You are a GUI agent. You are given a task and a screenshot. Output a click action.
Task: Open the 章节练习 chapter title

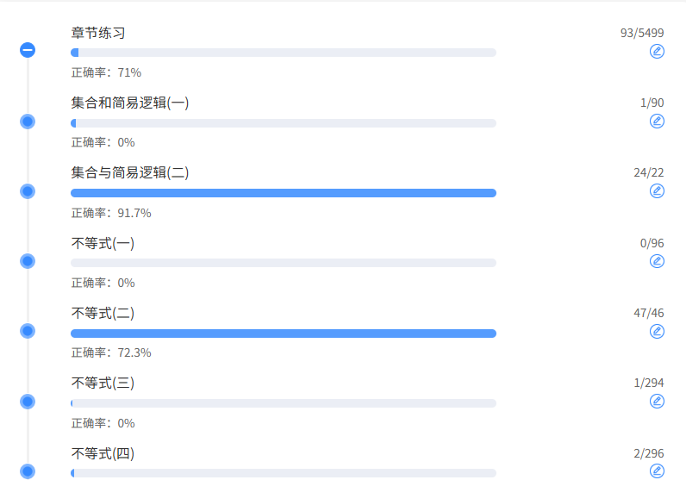(x=98, y=33)
